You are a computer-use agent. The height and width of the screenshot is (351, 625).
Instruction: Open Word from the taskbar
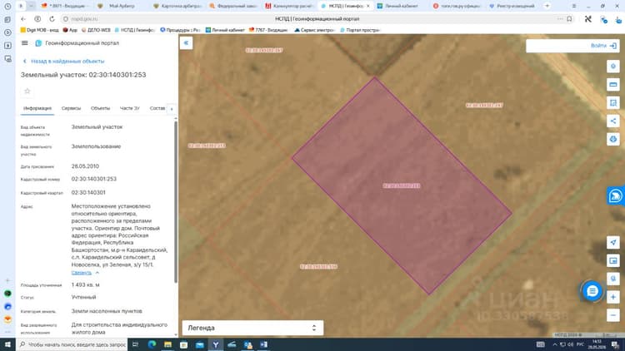263,344
